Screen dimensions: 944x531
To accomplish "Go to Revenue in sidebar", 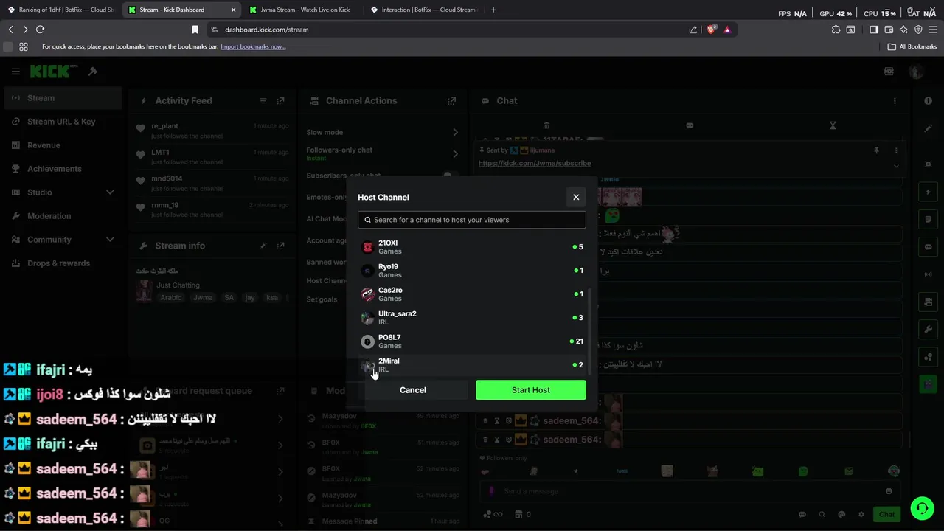I will click(x=61, y=145).
